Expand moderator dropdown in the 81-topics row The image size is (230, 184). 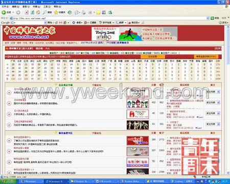218,124
